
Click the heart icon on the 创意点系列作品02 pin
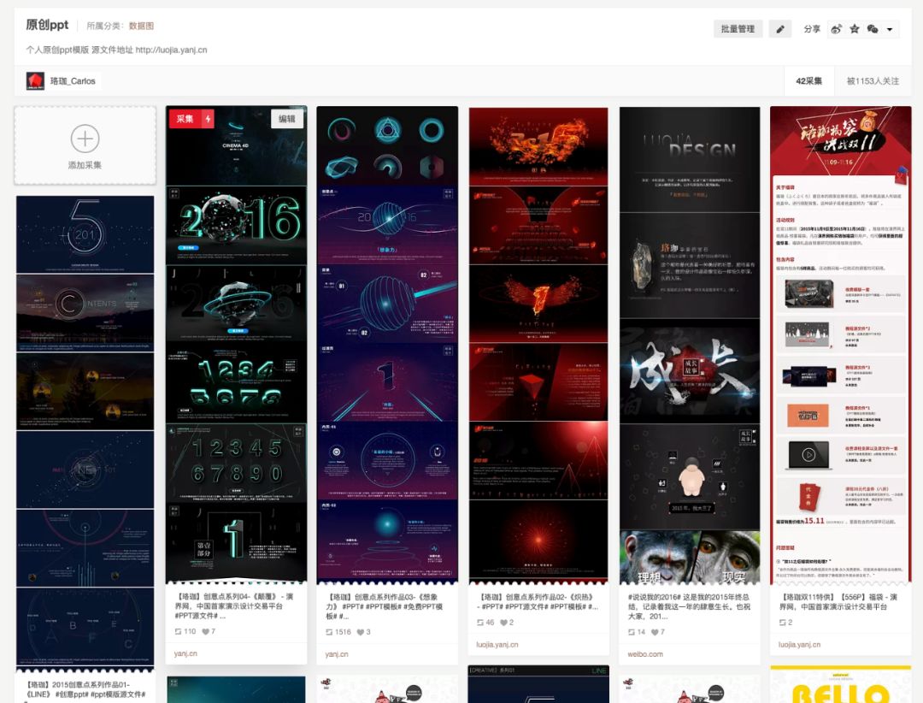click(503, 623)
